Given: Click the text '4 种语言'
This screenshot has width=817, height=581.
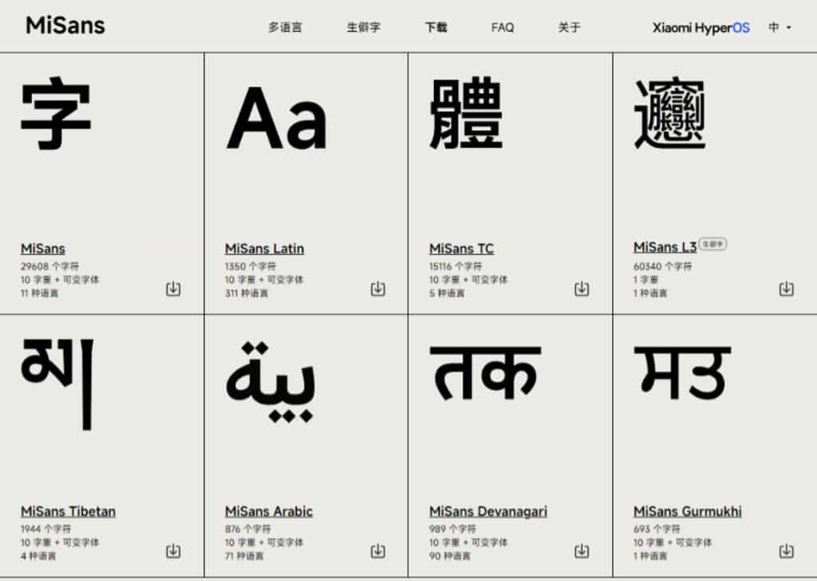Looking at the screenshot, I should coord(38,556).
